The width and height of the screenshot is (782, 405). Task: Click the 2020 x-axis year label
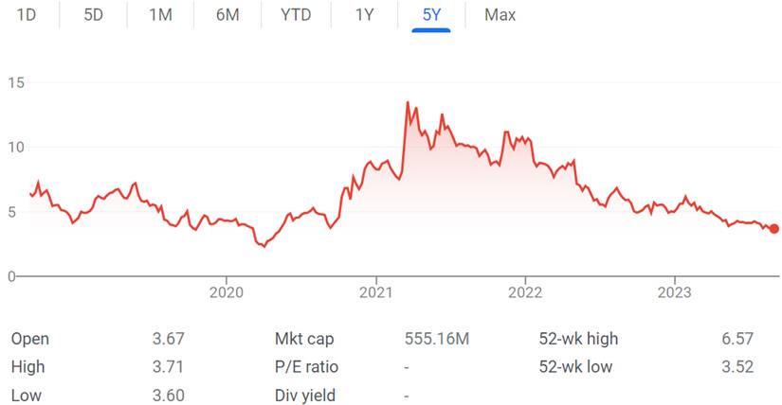coord(227,291)
